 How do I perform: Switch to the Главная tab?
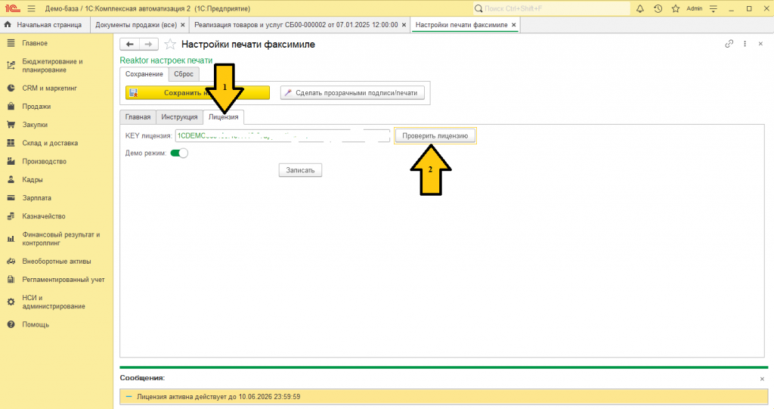(x=138, y=117)
